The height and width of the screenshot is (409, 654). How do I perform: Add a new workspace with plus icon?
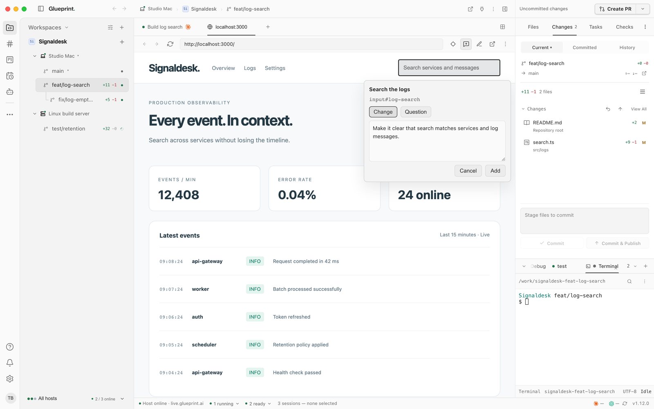[122, 27]
